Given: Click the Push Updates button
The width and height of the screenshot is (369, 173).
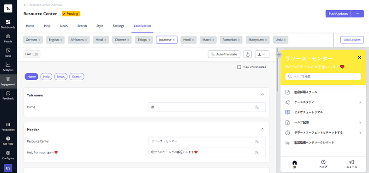Looking at the screenshot, I should point(338,14).
